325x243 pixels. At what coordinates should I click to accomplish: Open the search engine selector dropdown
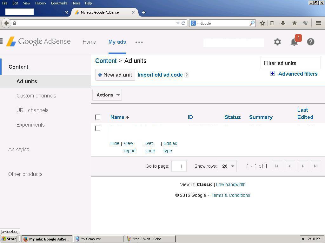(x=195, y=23)
